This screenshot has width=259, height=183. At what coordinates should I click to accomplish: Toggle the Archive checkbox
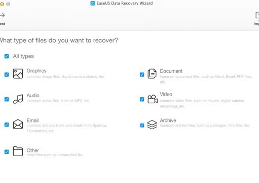(142, 125)
